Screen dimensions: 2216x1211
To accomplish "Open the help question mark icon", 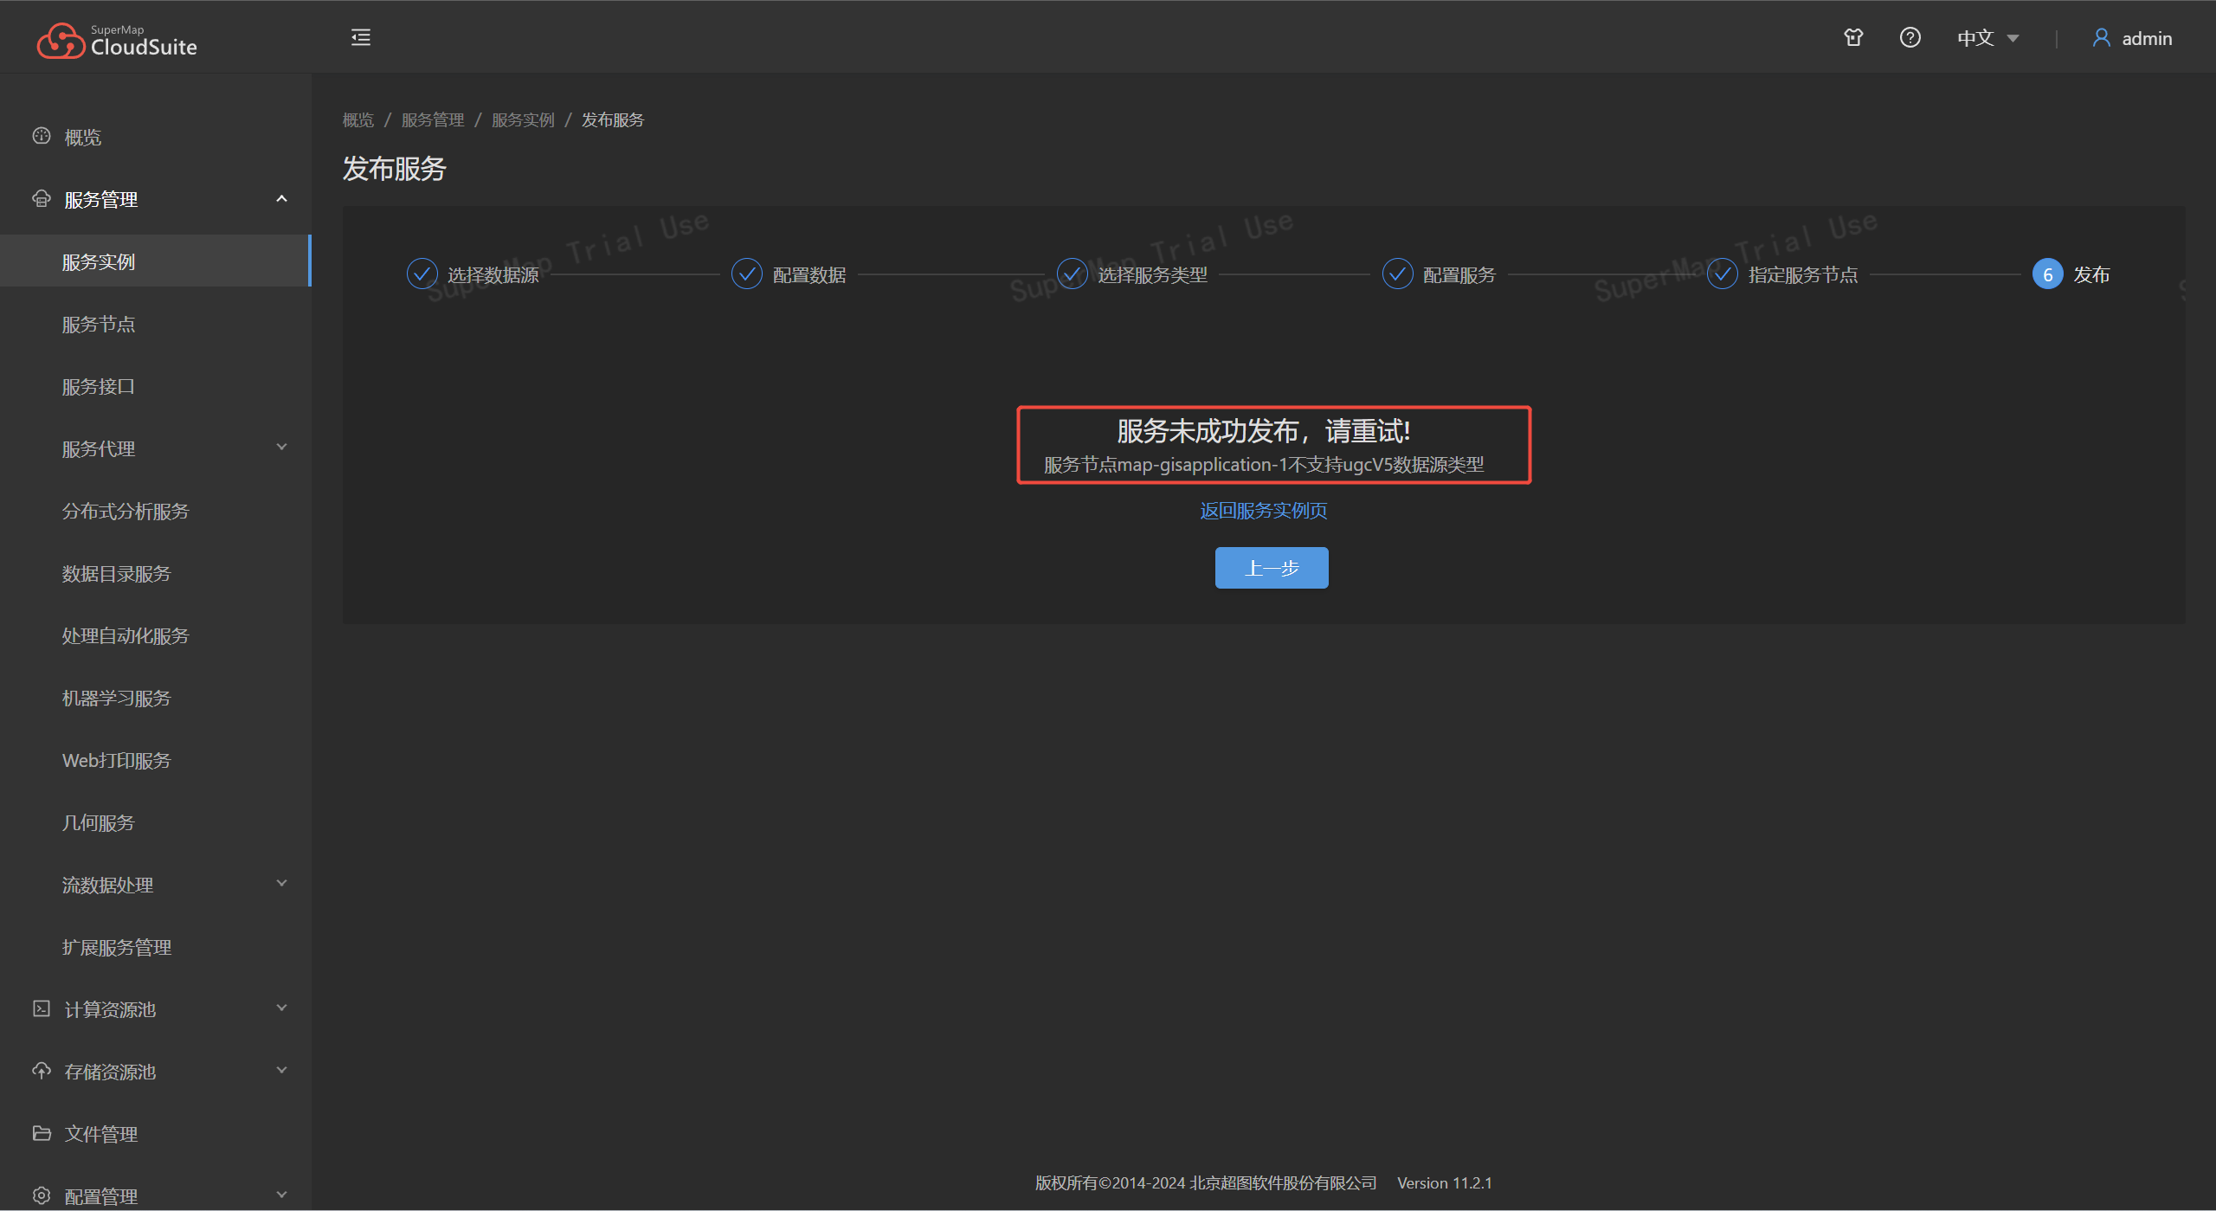I will click(1910, 37).
